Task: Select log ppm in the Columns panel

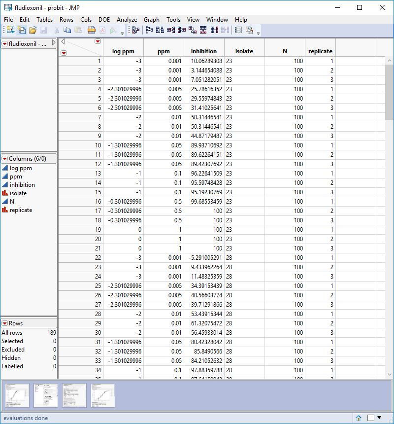Action: (21, 168)
